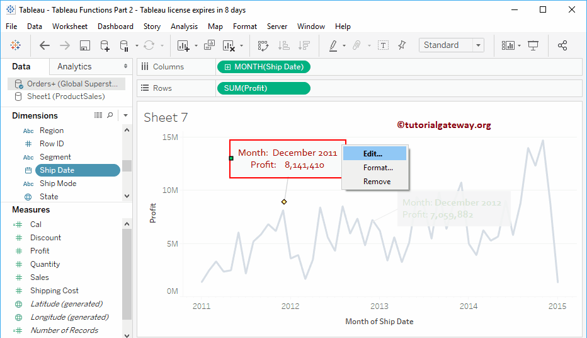Open the Pause Auto Updates dropdown arrow
The width and height of the screenshot is (587, 338).
click(137, 45)
